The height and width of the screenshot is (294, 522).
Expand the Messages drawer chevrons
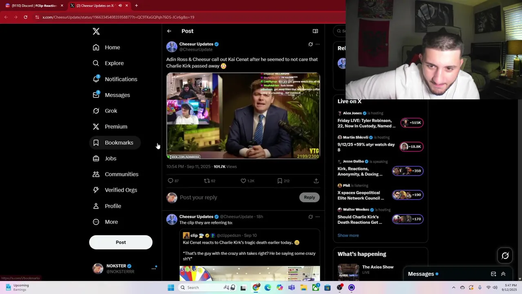[x=503, y=274]
